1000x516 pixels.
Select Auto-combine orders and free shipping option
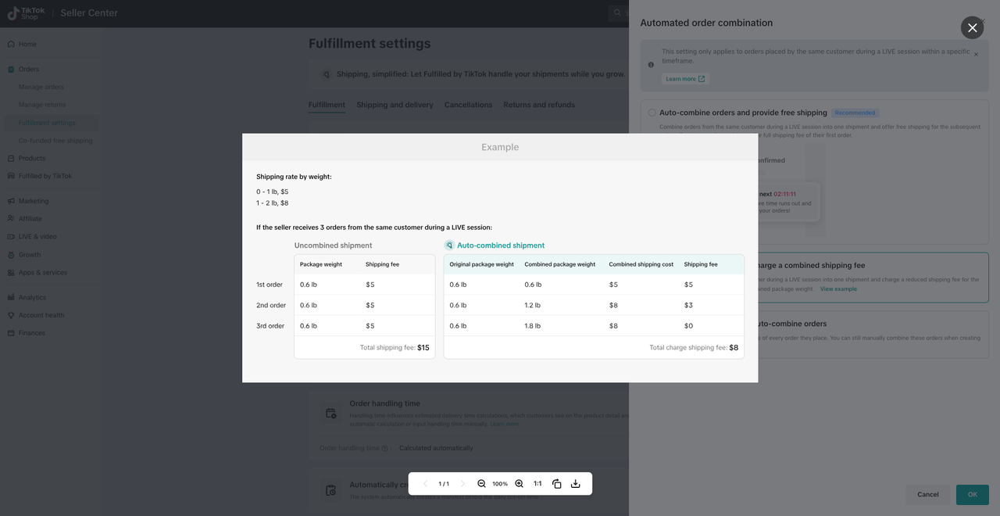[652, 113]
